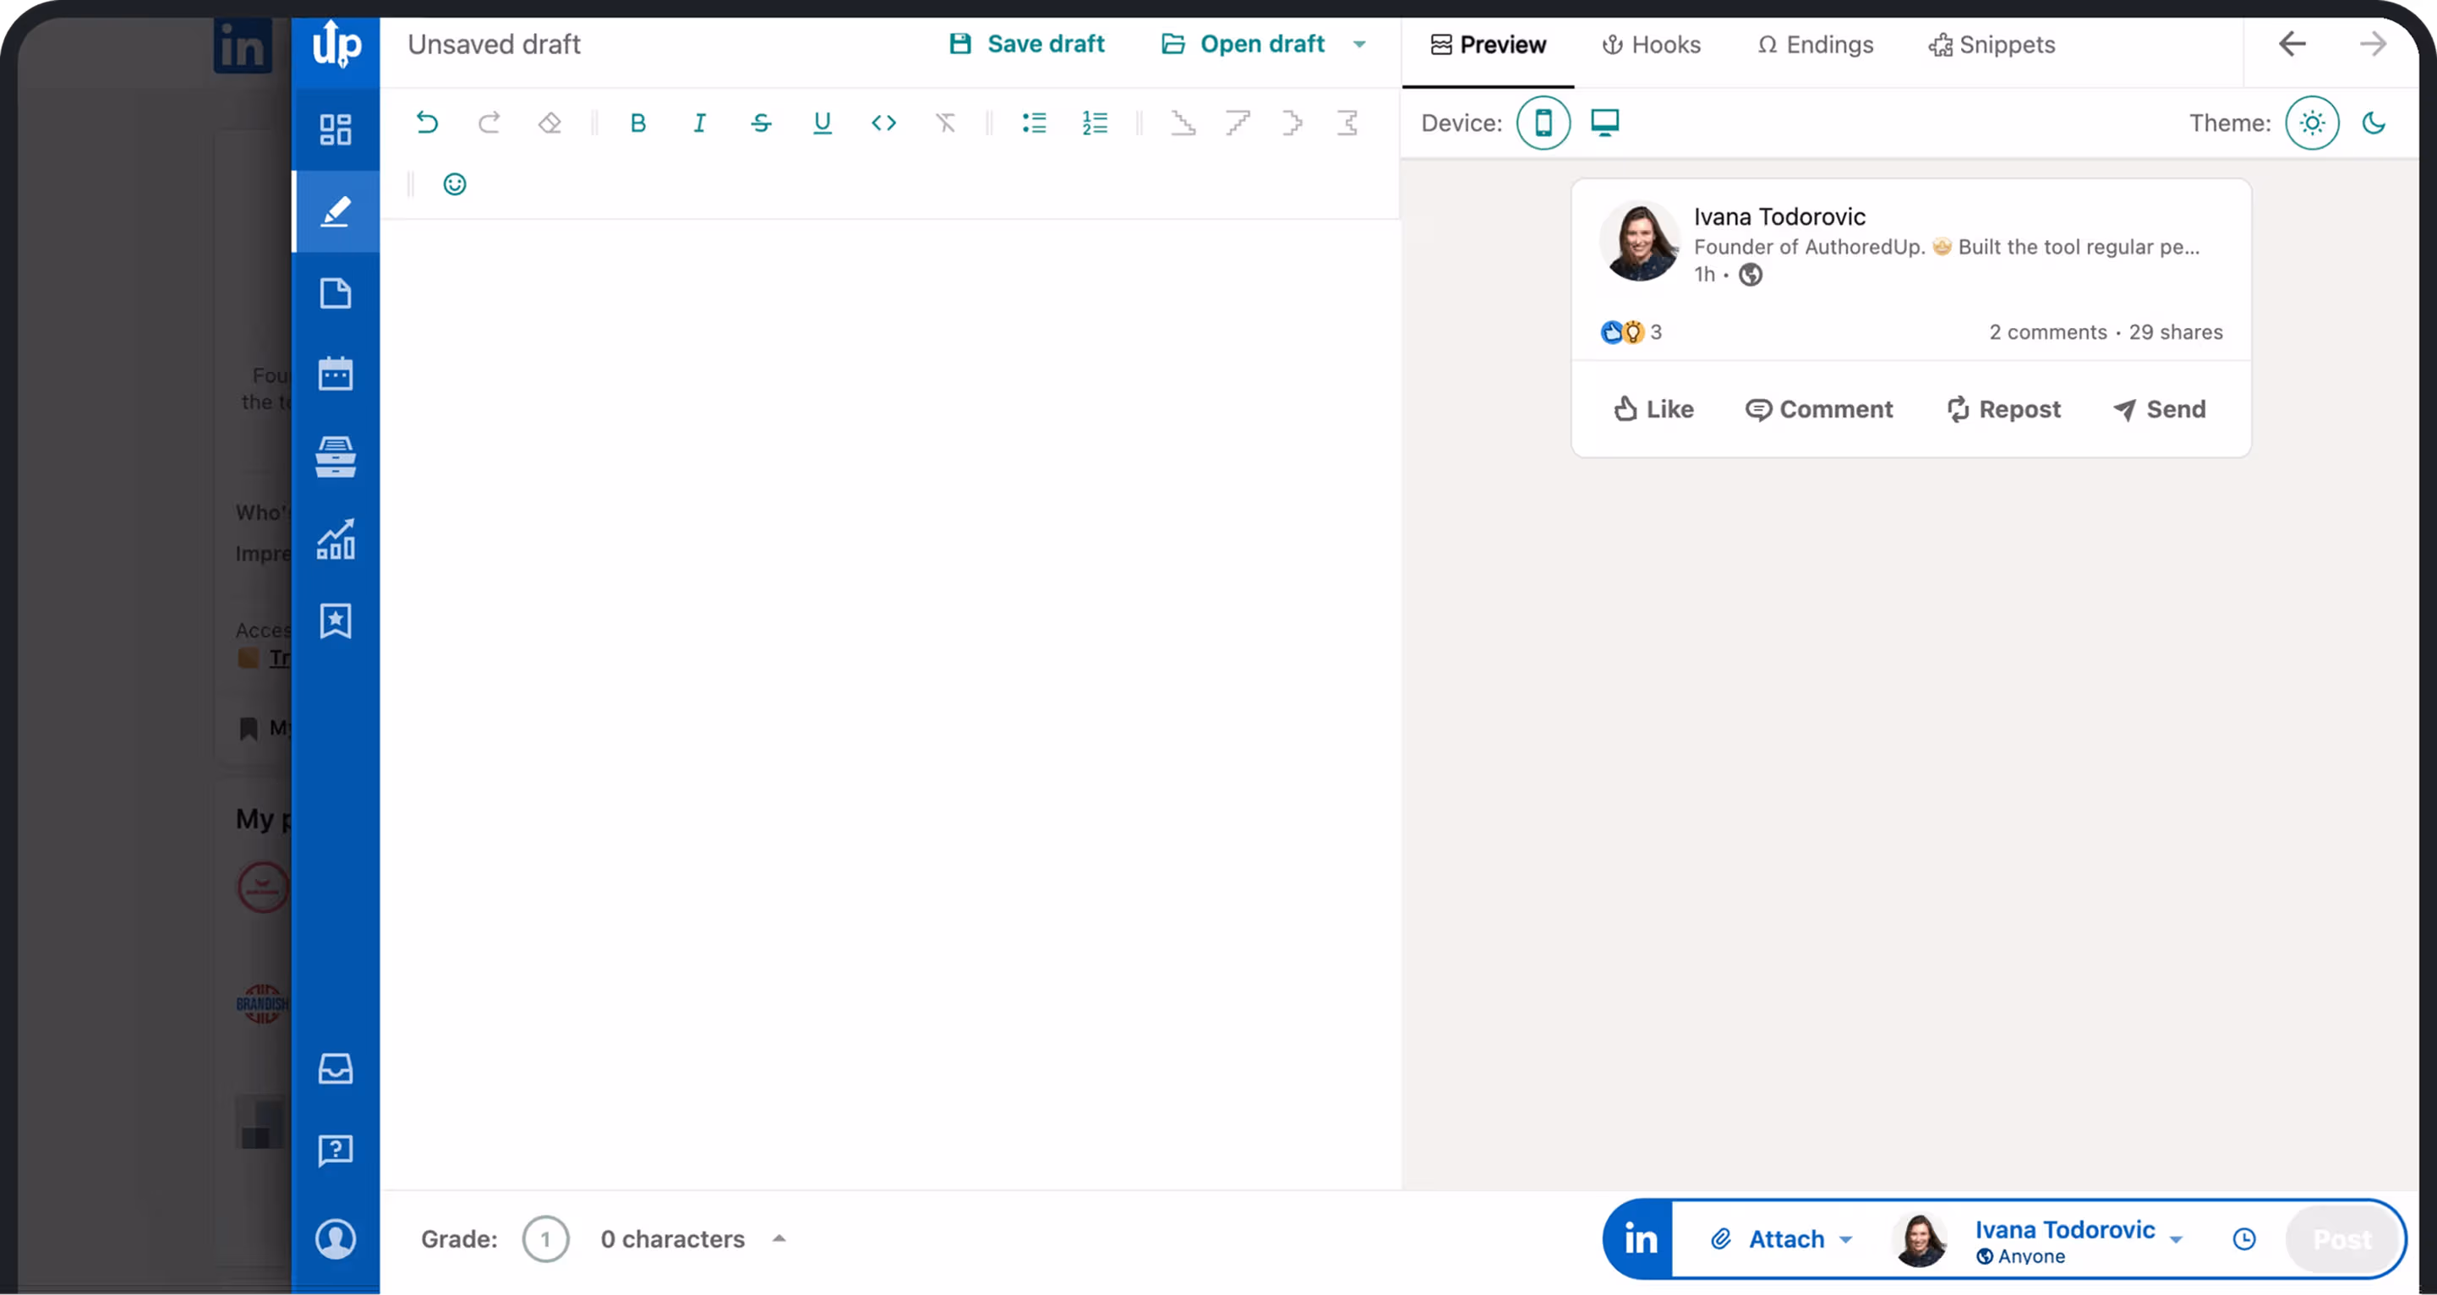Expand the Open draft dropdown arrow

click(x=1359, y=45)
